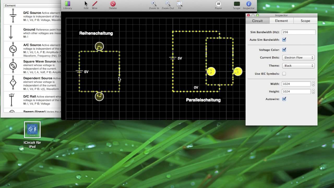Image resolution: width=334 pixels, height=188 pixels.
Task: Select the outer right lit lamp in Parallelschaltung
Action: pyautogui.click(x=237, y=72)
